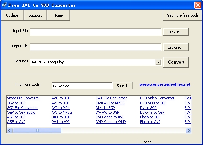The image size is (203, 145).
Task: Open the AVI to MPEG link
Action: [62, 112]
